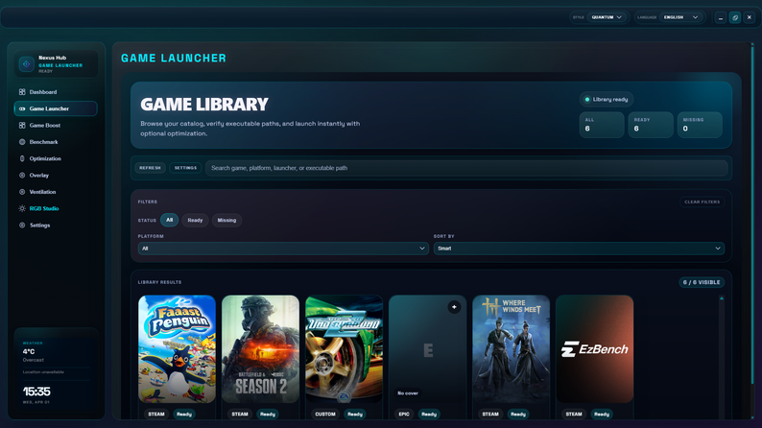Click the Refresh button
762x428 pixels.
coord(150,168)
